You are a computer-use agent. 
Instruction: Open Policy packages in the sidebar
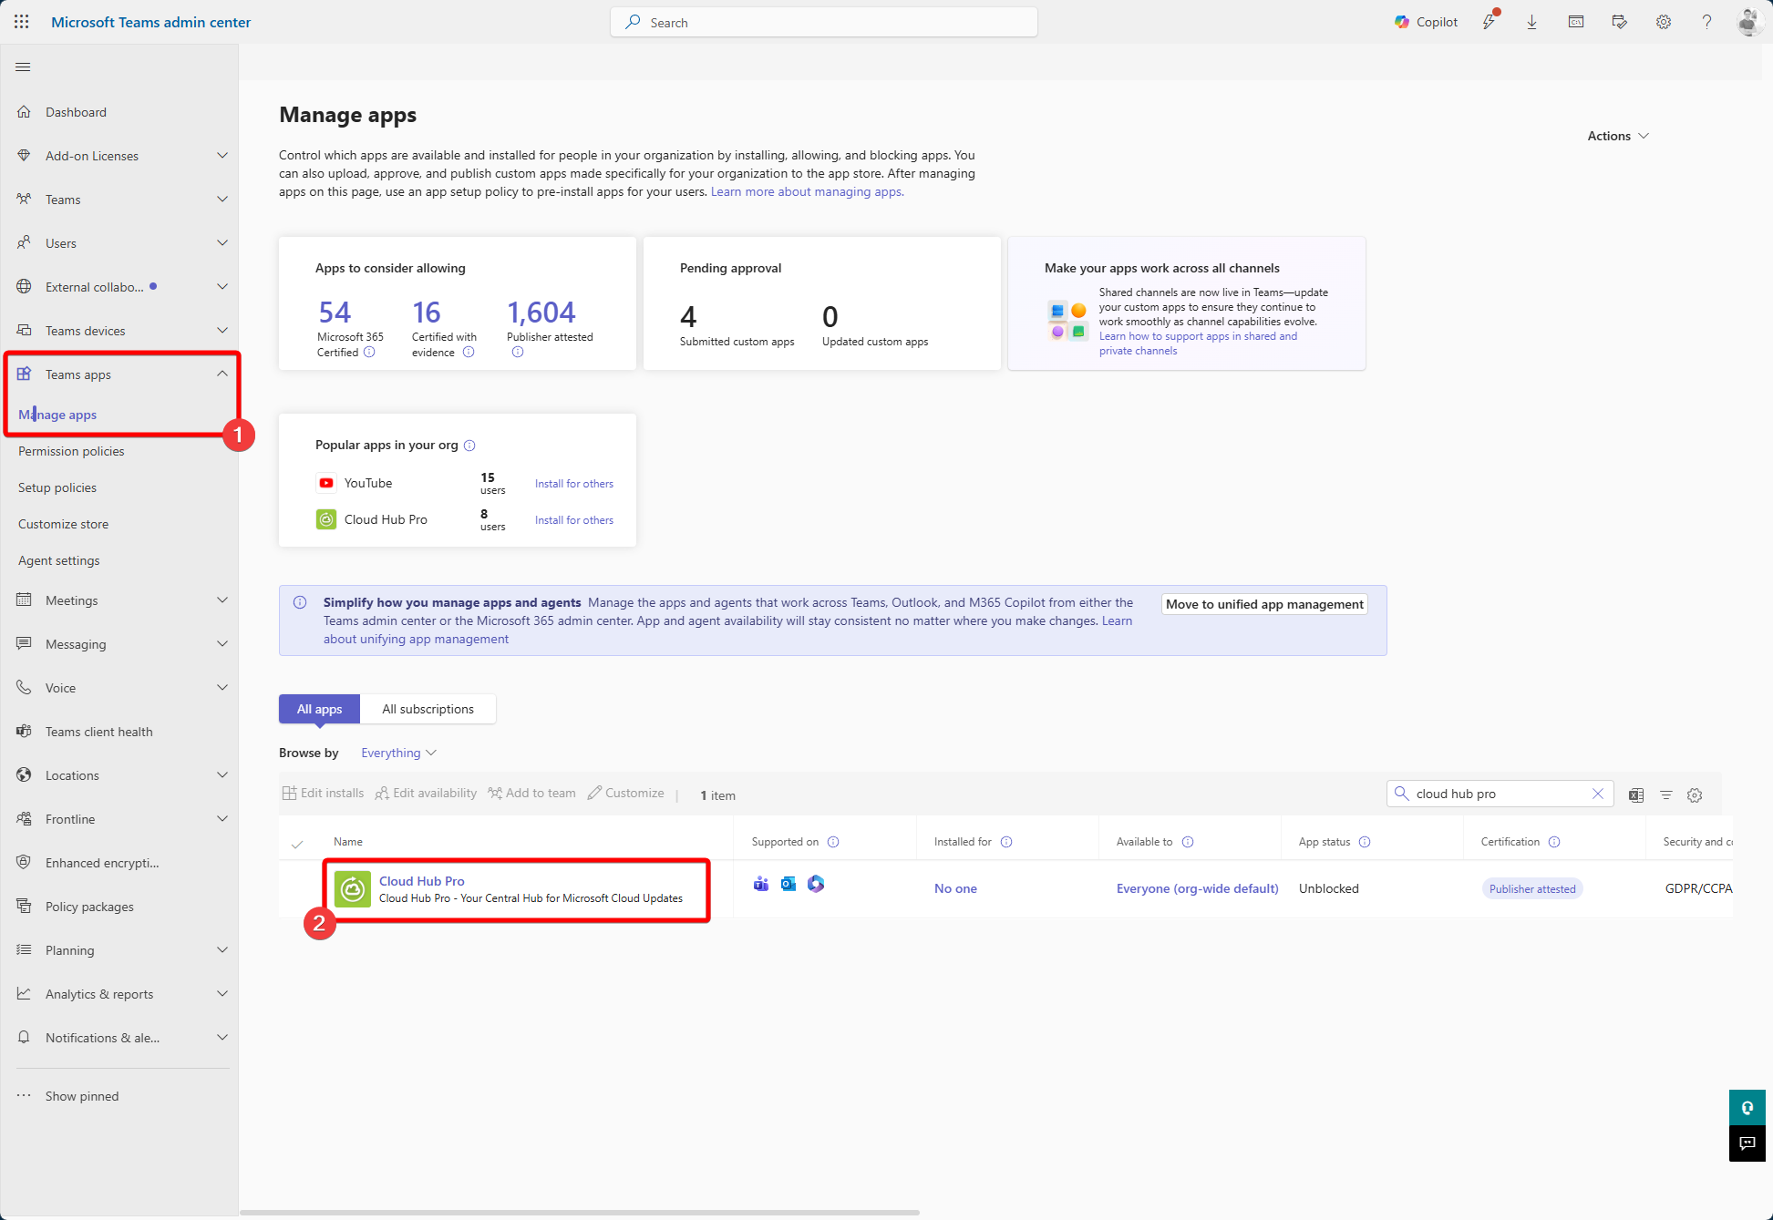(x=89, y=907)
